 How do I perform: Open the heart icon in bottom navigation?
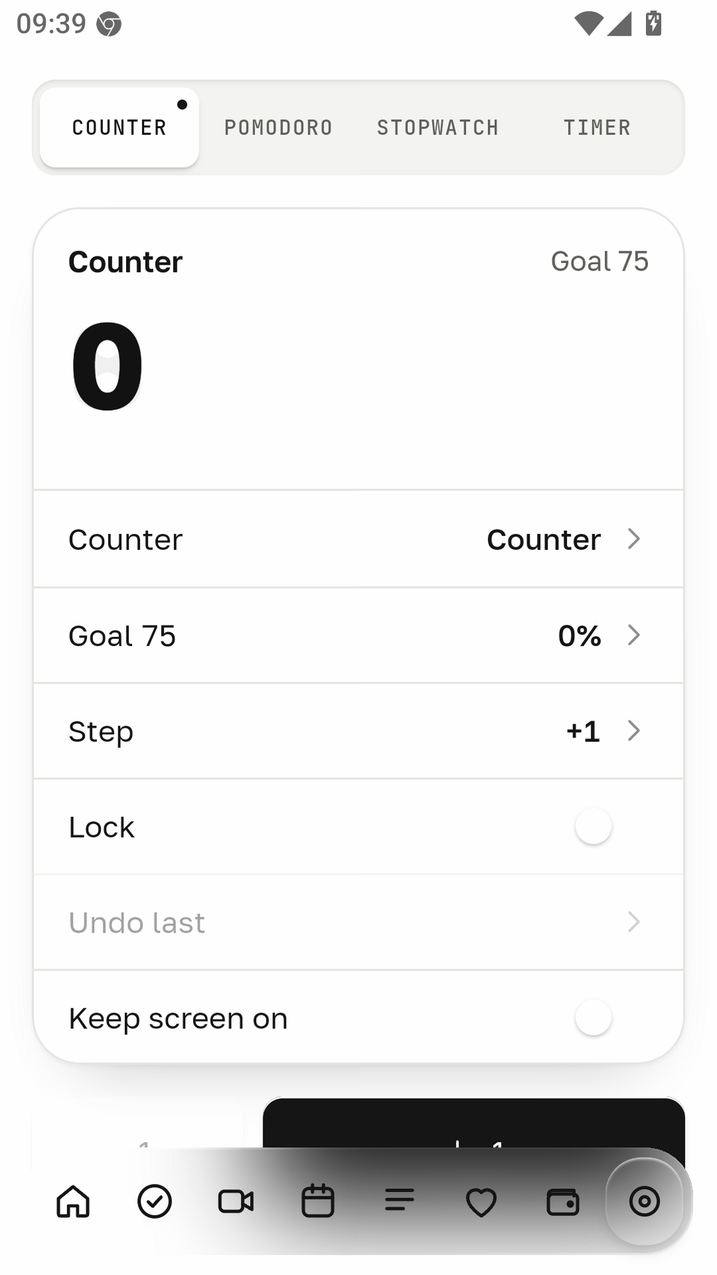[x=481, y=1202]
